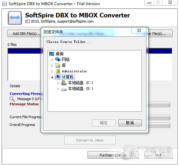
Task: Click the blue file list header row
Action: tap(24, 51)
